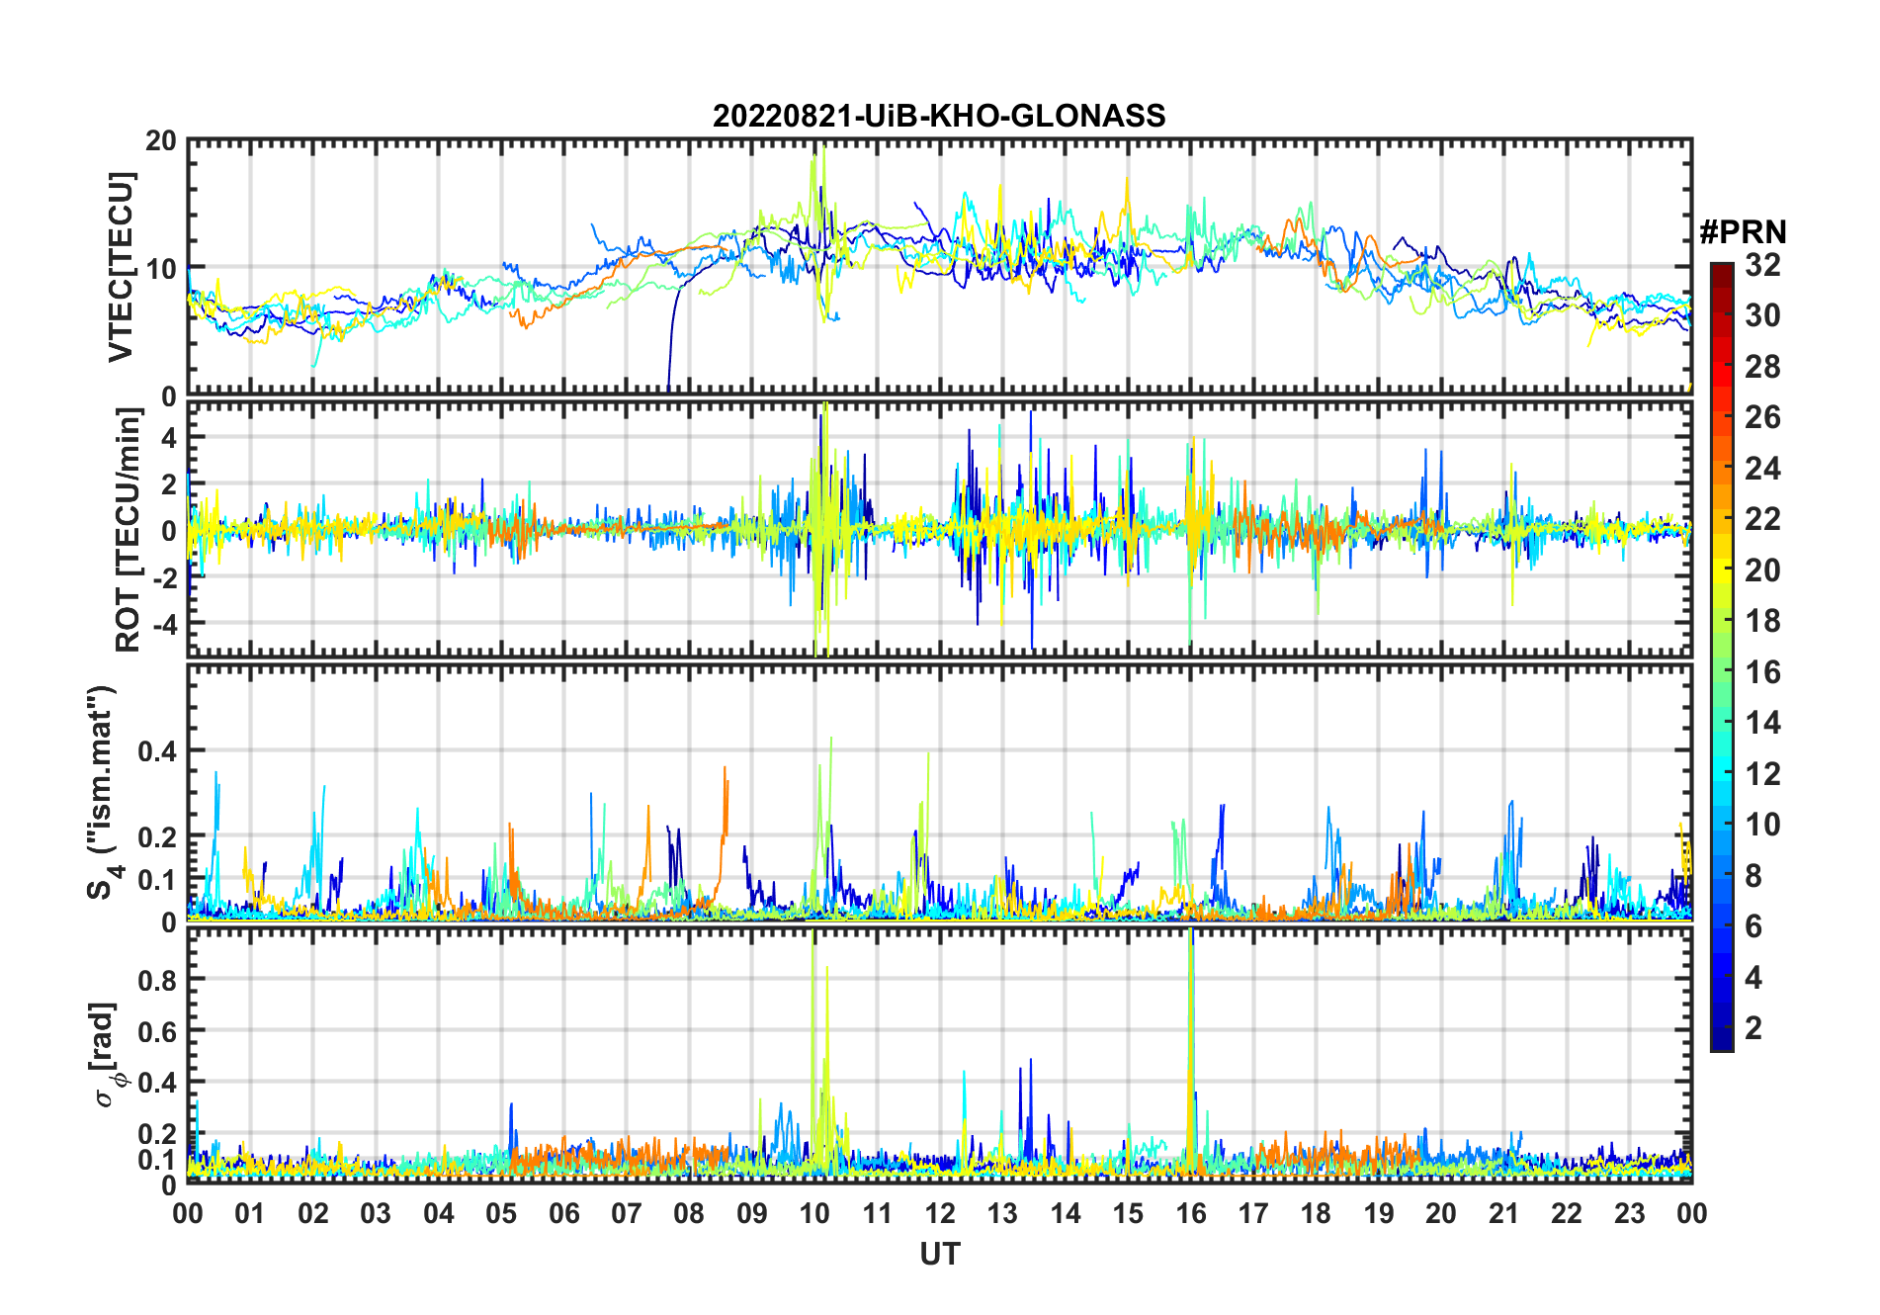Click UT axis tick label 21
Image resolution: width=1880 pixels, height=1315 pixels.
1504,1213
